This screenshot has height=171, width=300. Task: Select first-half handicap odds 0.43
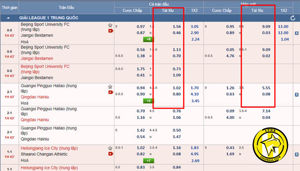coord(230,148)
